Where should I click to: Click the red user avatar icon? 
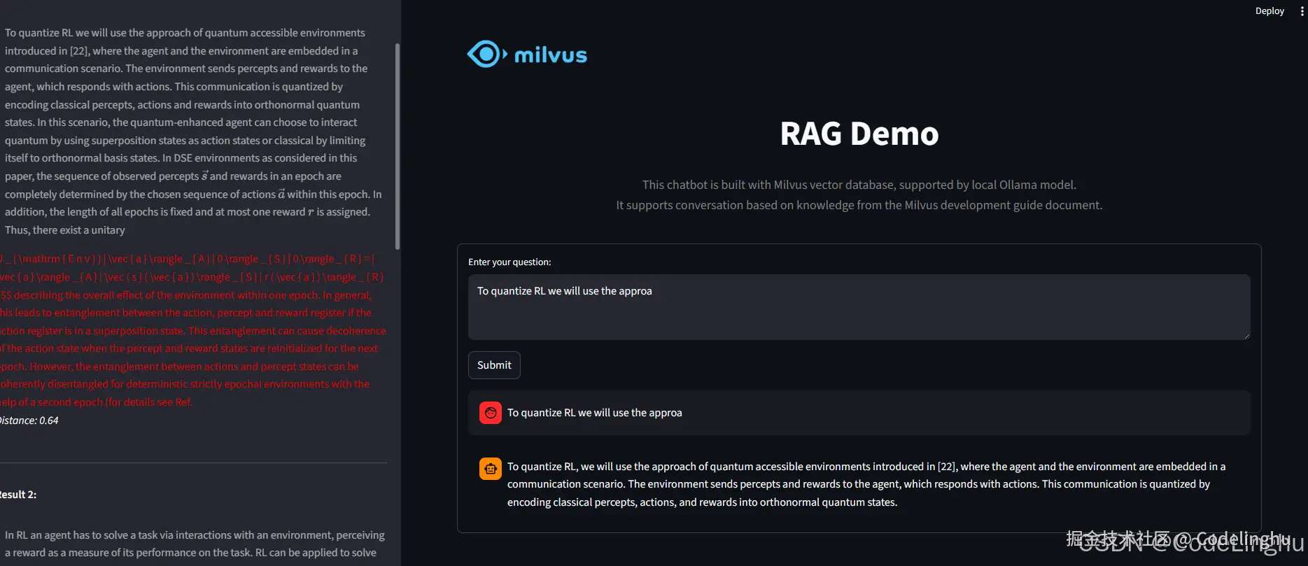[x=491, y=413]
